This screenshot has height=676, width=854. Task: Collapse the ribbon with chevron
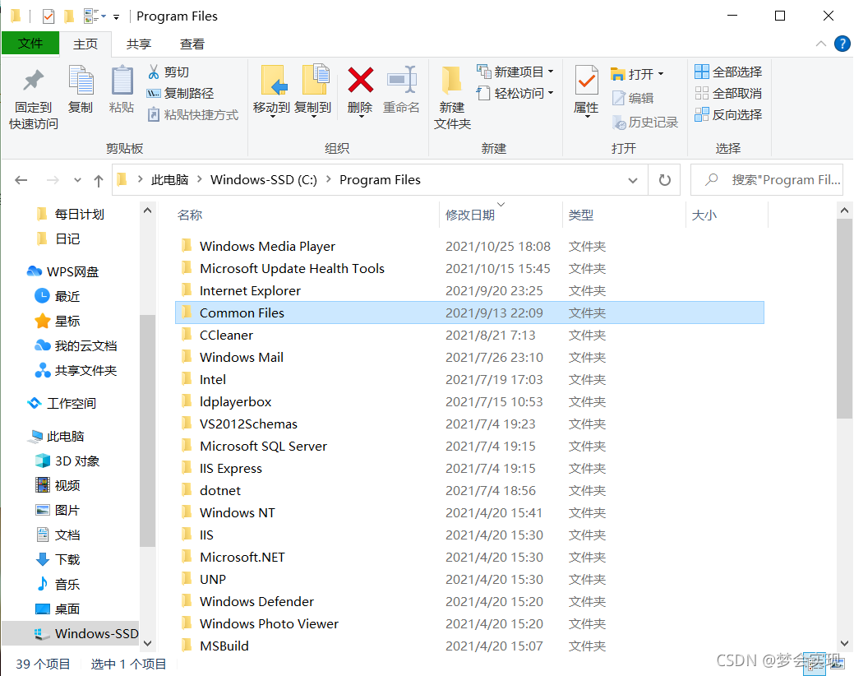[x=821, y=44]
